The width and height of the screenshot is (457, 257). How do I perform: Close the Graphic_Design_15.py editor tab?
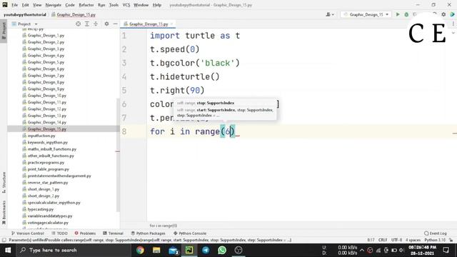171,24
